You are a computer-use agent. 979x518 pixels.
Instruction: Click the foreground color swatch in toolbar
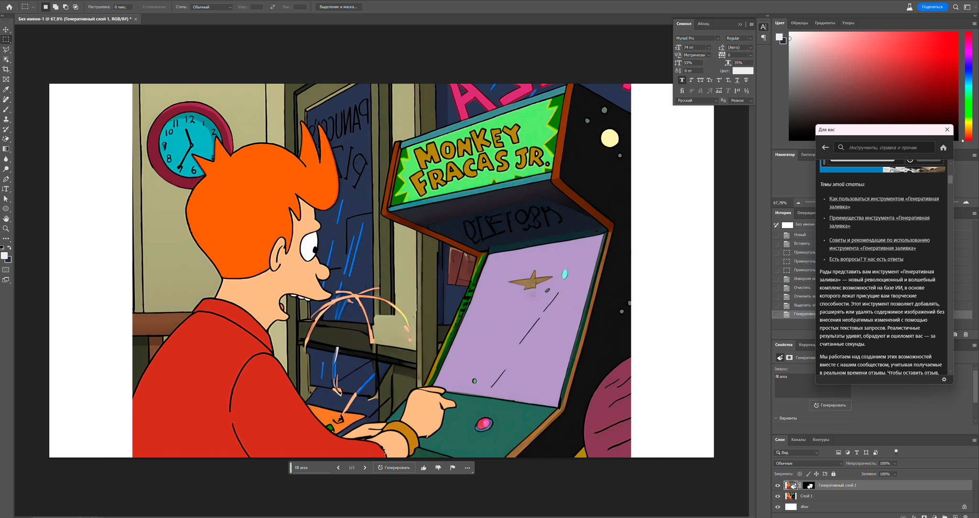(x=4, y=256)
